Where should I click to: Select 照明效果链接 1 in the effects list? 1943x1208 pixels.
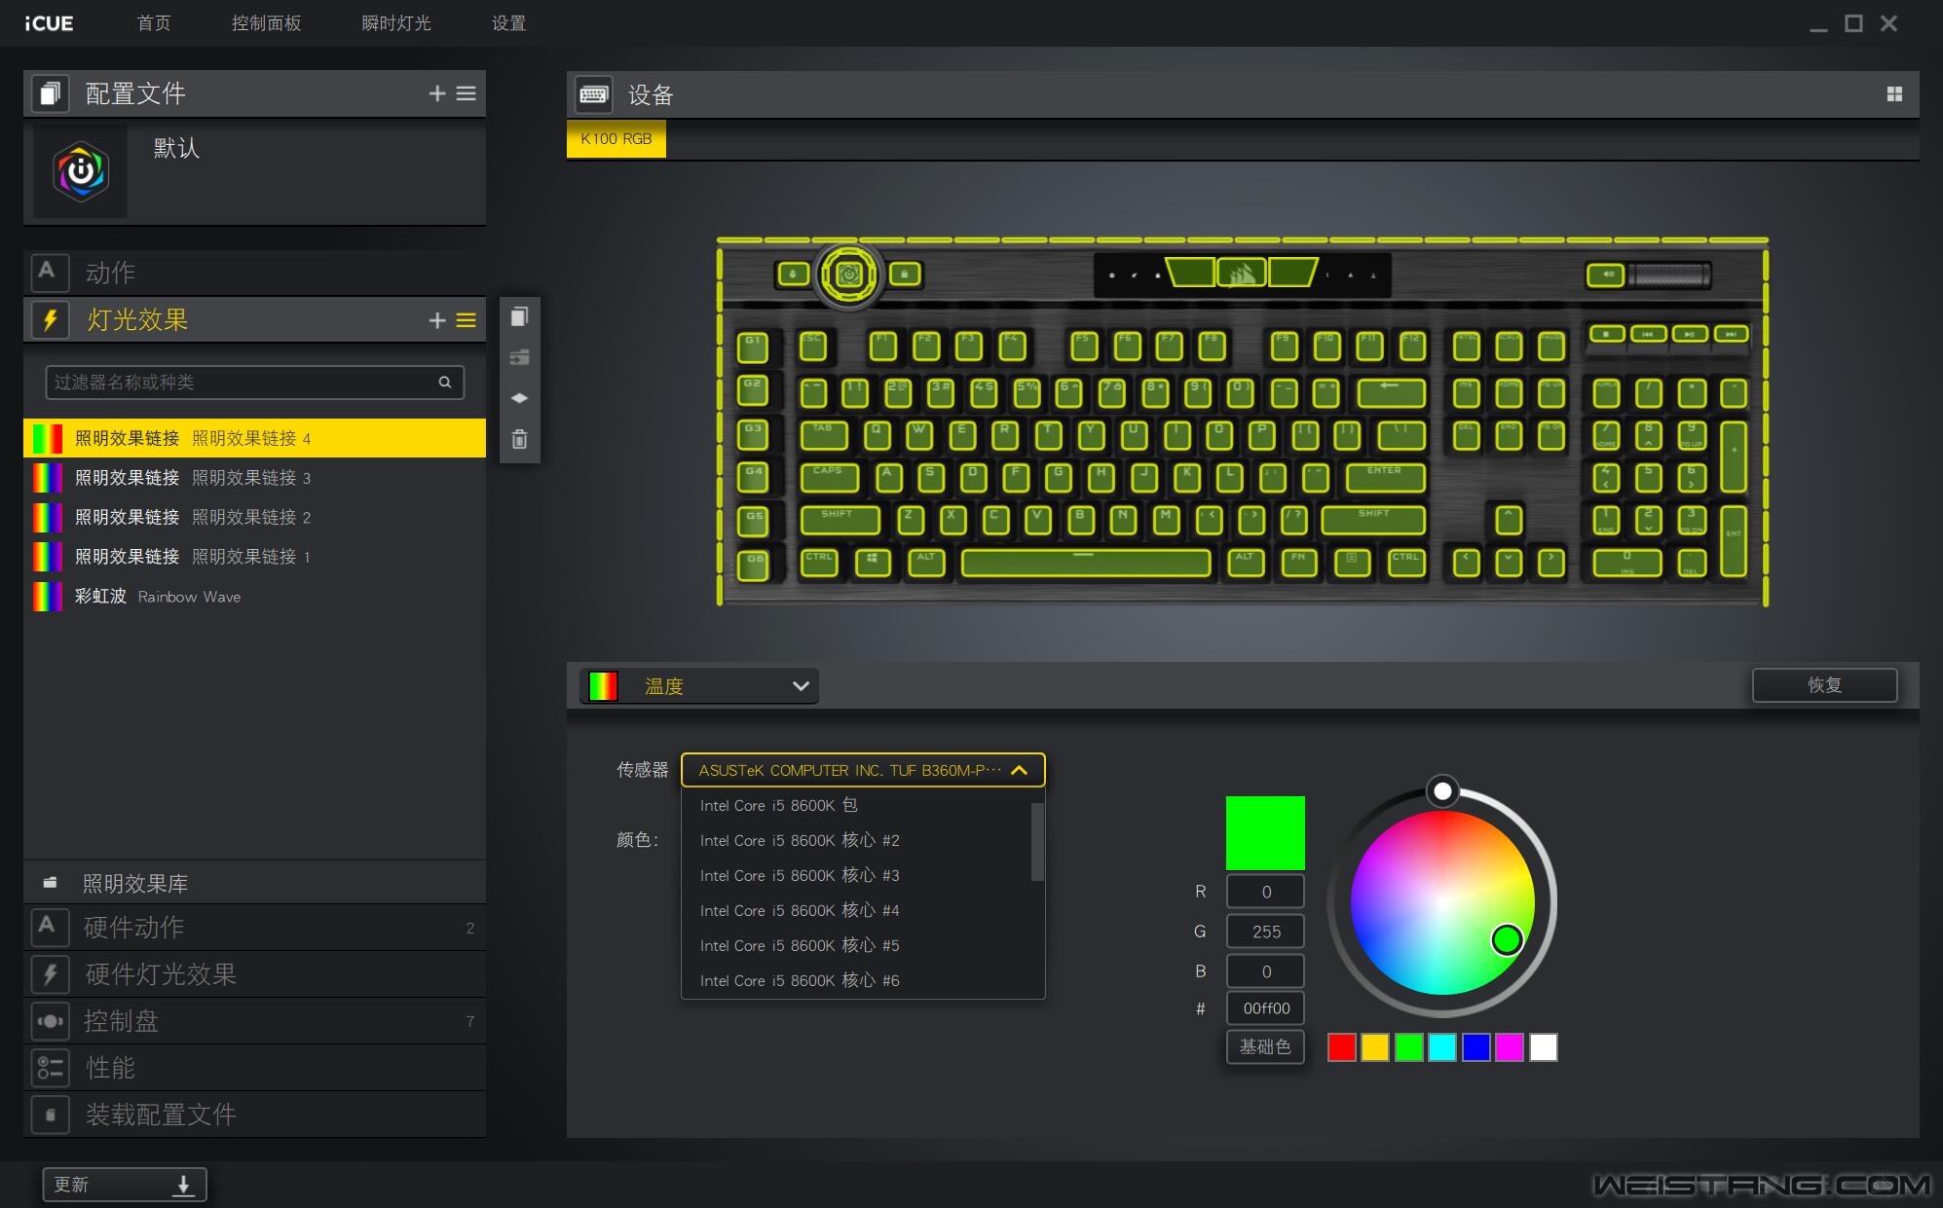255,557
